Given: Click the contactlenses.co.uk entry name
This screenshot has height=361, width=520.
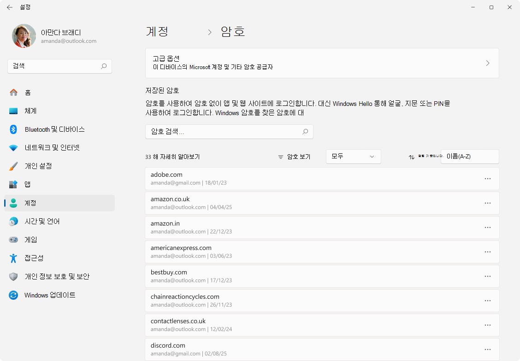Looking at the screenshot, I should click(x=178, y=321).
